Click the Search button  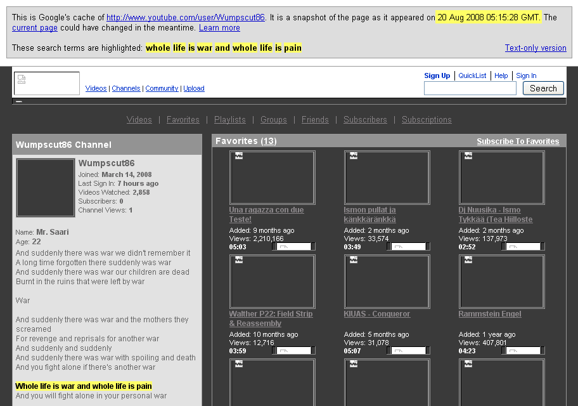[x=543, y=88]
